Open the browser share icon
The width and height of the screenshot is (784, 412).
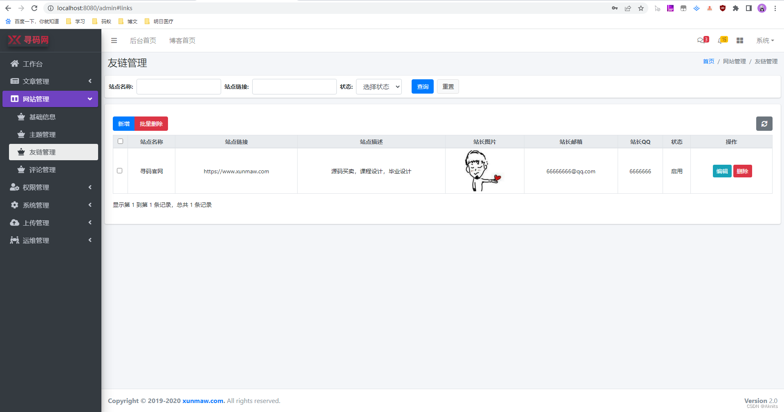tap(628, 8)
